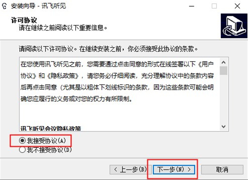Select 我不接受协议(D) radio button
The image size is (248, 180).
22,150
